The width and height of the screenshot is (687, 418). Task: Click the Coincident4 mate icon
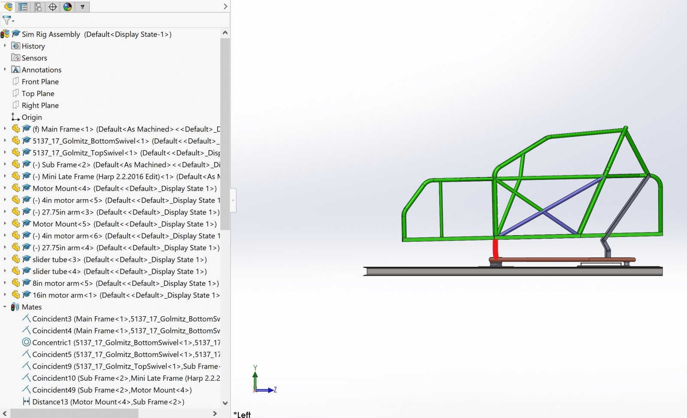(26, 330)
